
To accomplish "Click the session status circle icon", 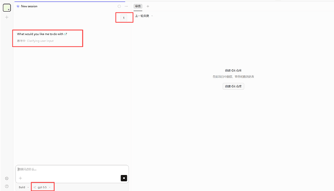I will [x=119, y=6].
